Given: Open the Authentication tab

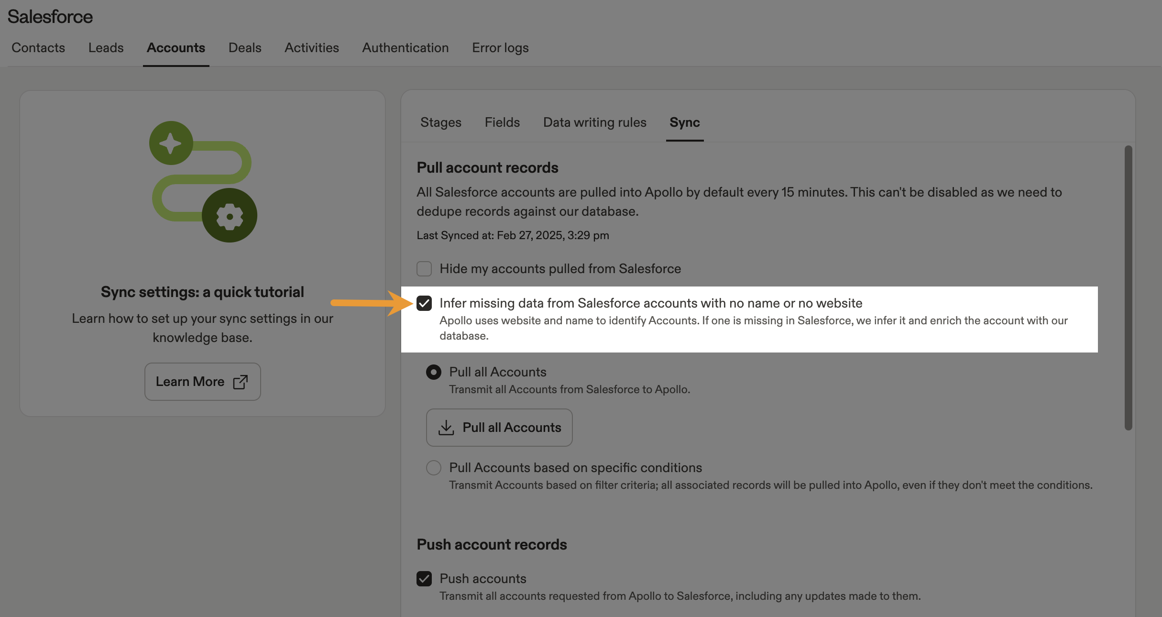Looking at the screenshot, I should pyautogui.click(x=405, y=48).
